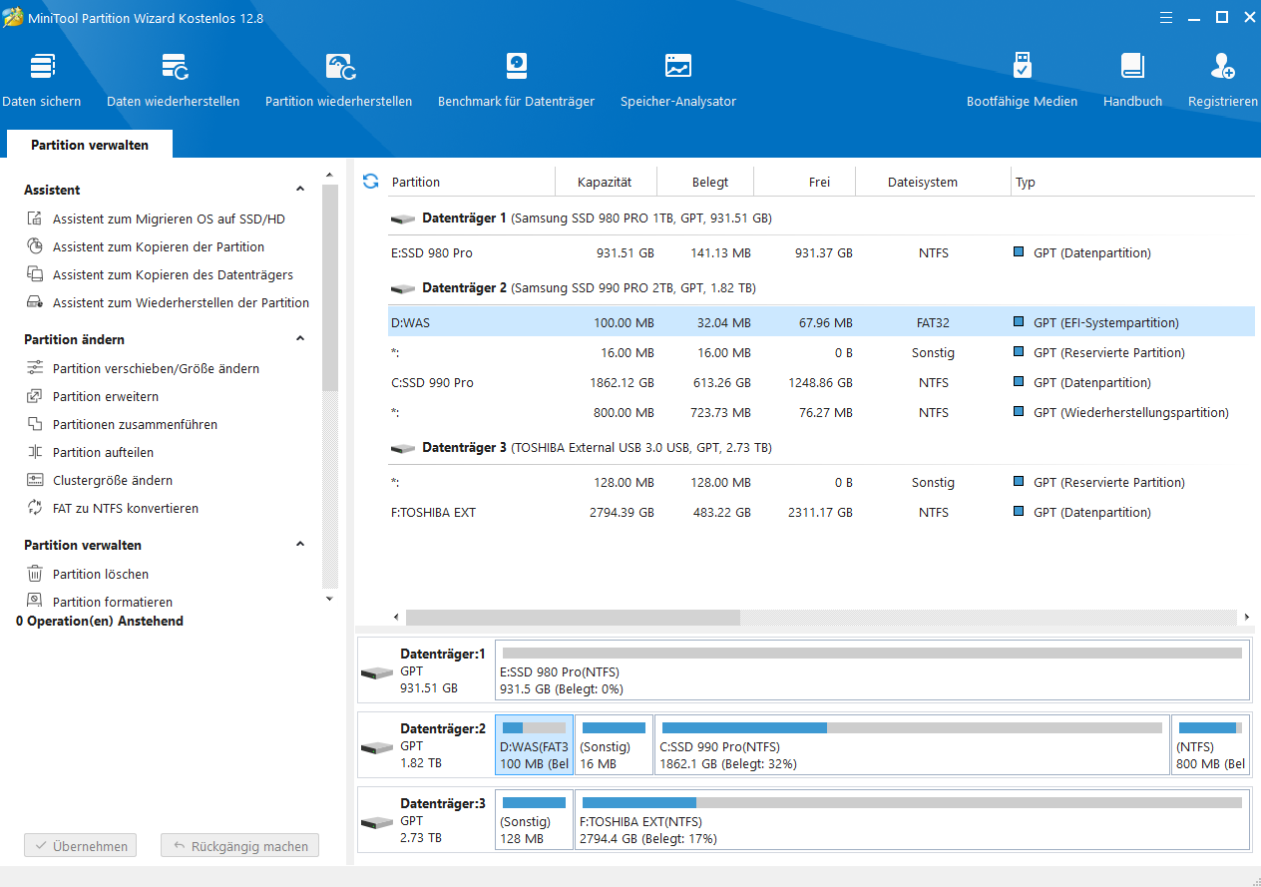
Task: Switch to Partition verwalten tab
Action: click(x=90, y=145)
